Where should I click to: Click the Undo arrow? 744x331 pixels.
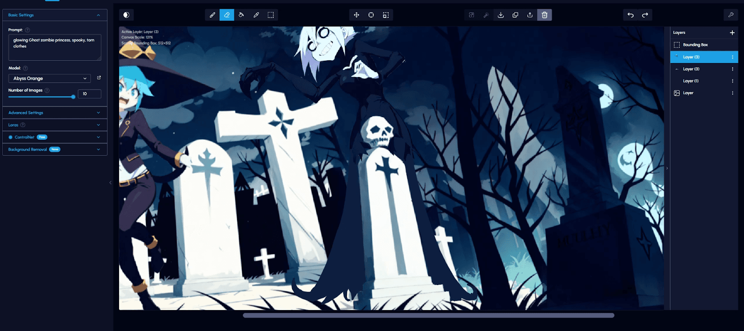(x=631, y=15)
